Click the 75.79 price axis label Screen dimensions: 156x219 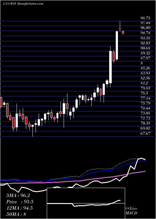pyautogui.click(x=145, y=103)
